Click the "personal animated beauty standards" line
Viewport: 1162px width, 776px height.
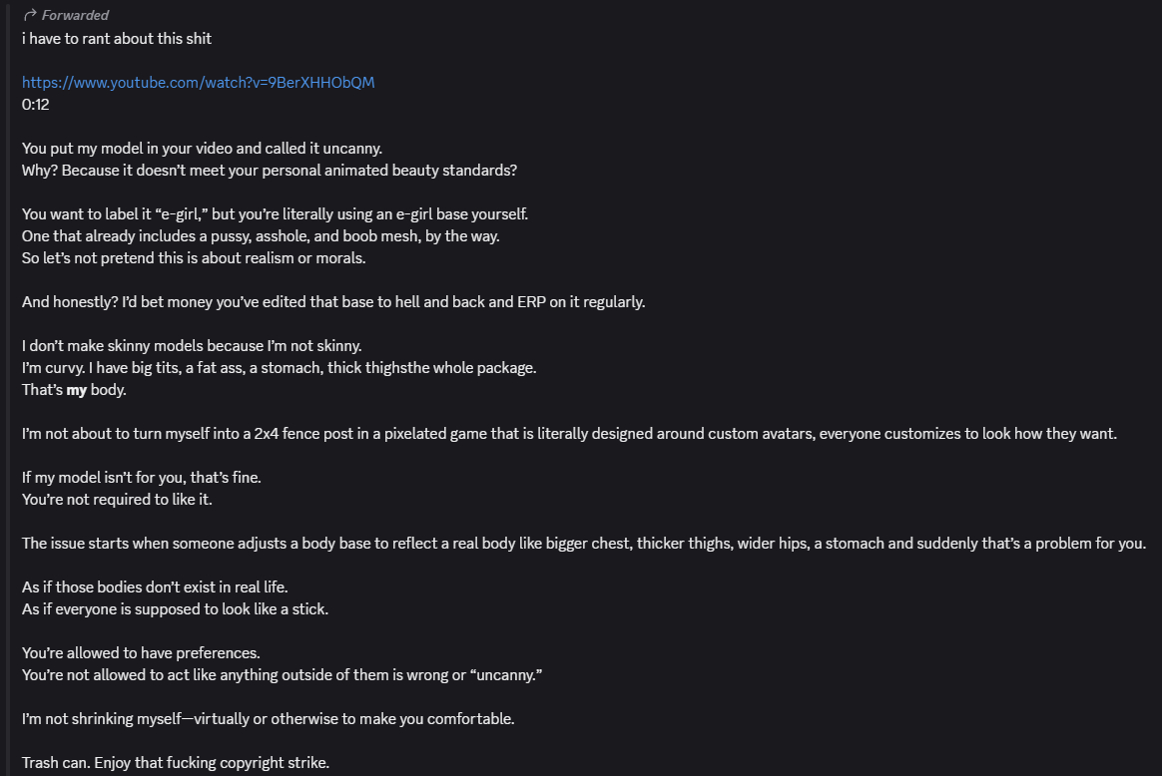(270, 170)
